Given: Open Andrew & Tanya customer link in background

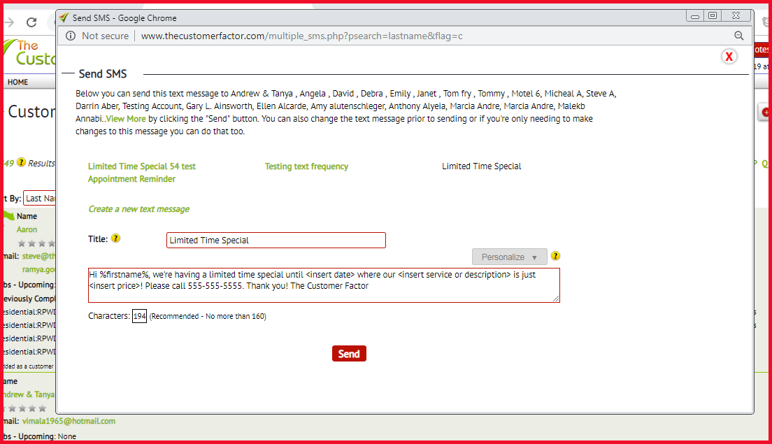Looking at the screenshot, I should pyautogui.click(x=29, y=395).
